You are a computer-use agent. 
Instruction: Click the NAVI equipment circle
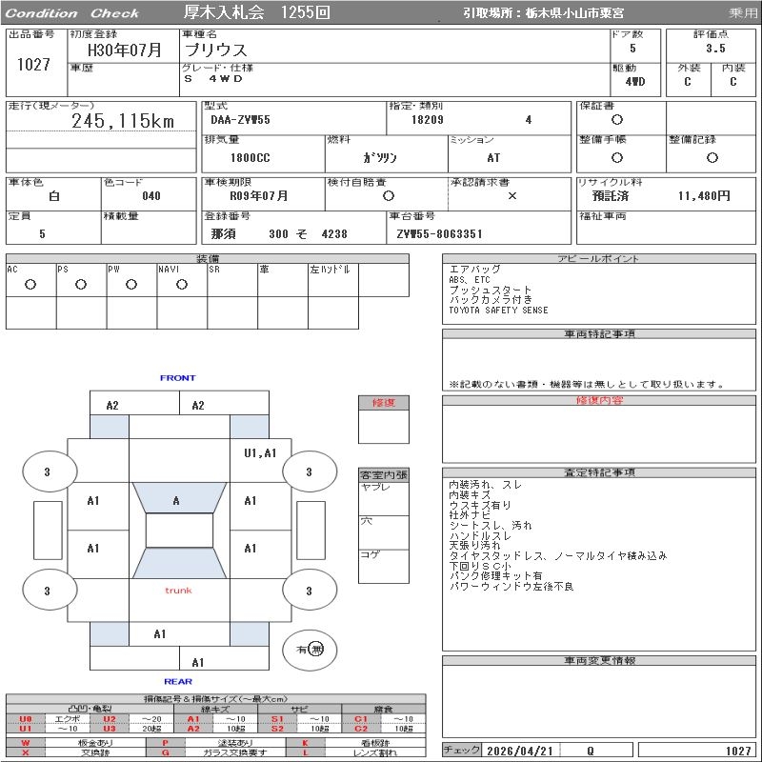(x=182, y=285)
